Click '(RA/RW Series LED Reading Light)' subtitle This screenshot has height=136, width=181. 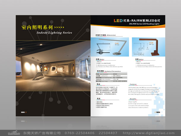[x=144, y=24]
